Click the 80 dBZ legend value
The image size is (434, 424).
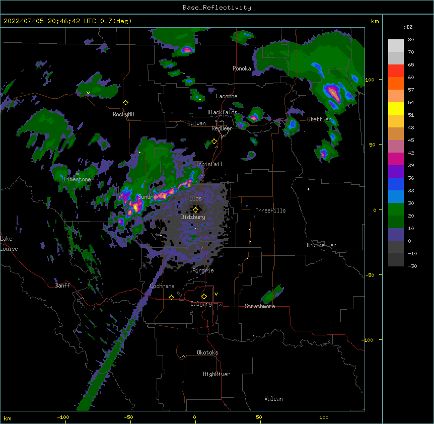[x=411, y=40]
